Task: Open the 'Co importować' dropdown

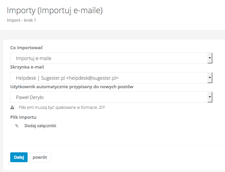Action: 109,58
